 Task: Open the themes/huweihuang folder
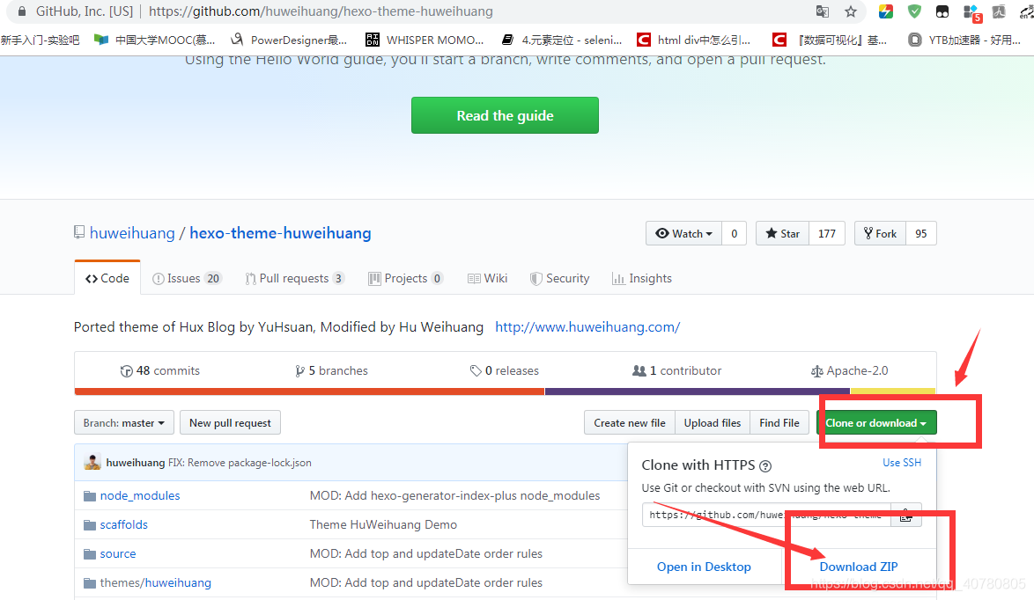156,583
